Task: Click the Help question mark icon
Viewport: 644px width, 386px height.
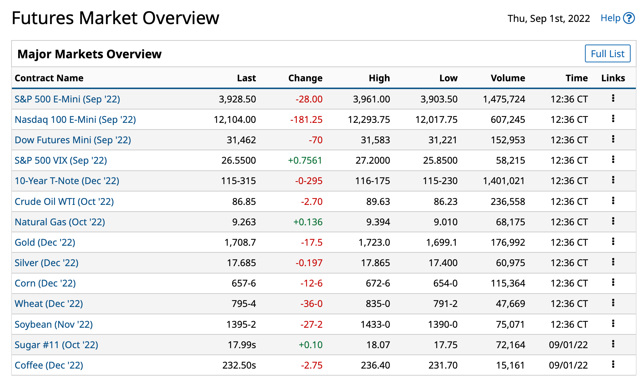Action: coord(629,18)
